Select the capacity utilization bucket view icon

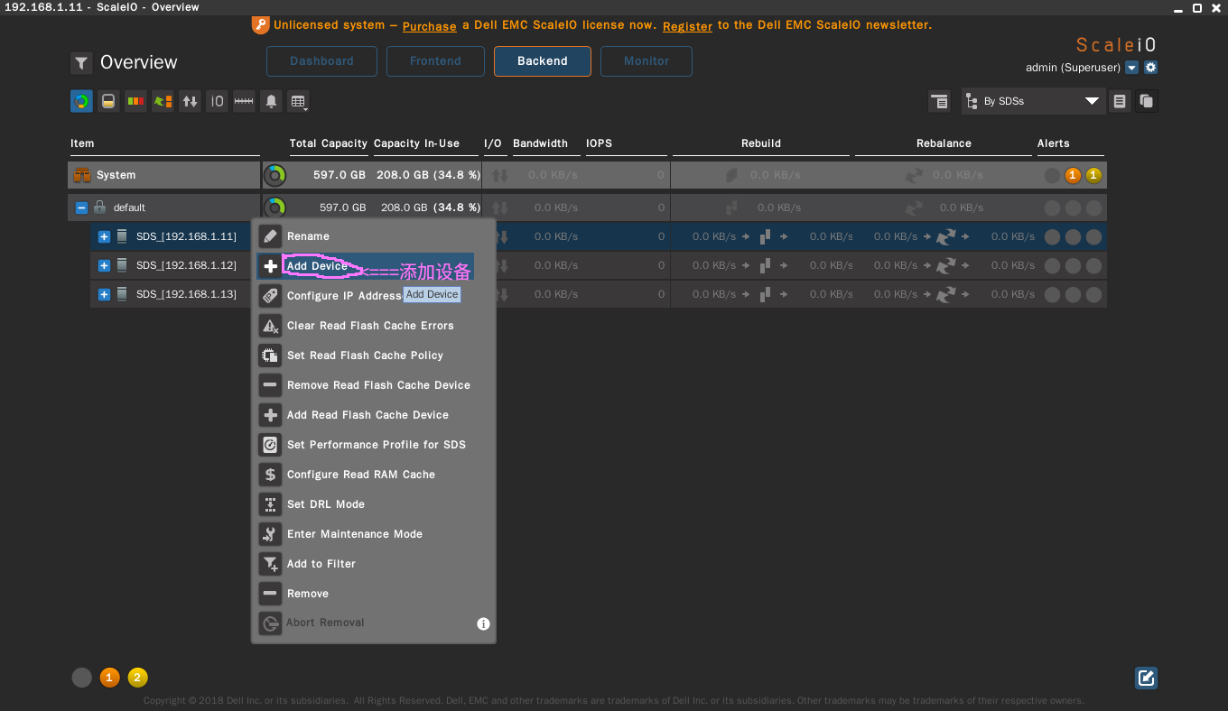(108, 101)
